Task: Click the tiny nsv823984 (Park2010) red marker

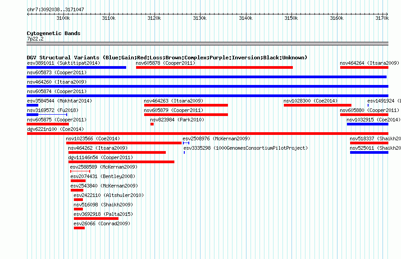Action: pyautogui.click(x=152, y=124)
